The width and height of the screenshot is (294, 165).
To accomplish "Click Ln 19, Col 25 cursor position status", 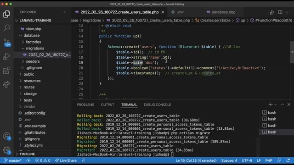I will coord(196,160).
